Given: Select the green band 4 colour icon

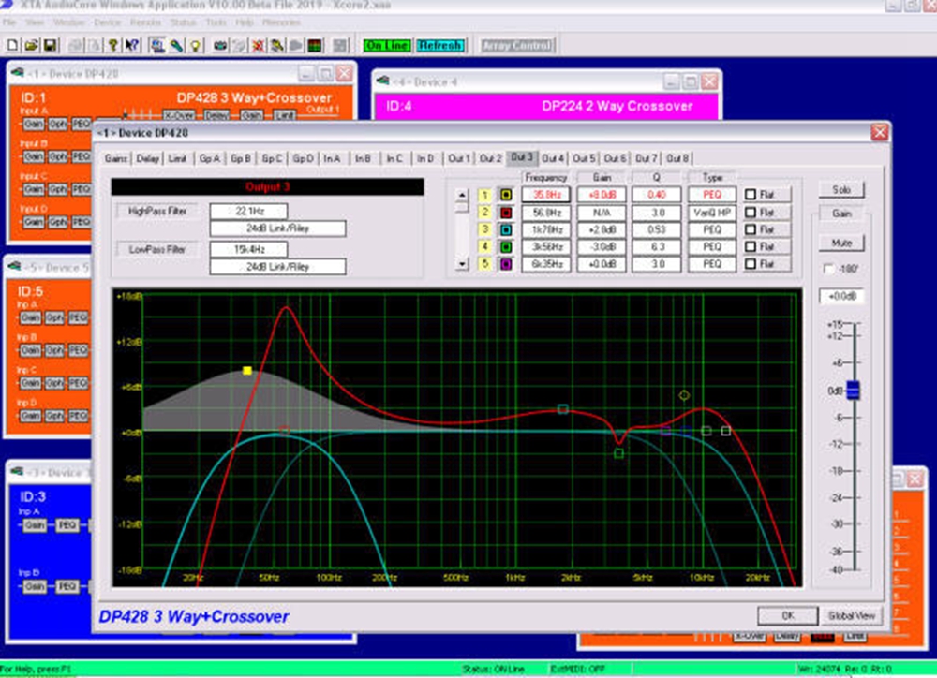Looking at the screenshot, I should 506,246.
